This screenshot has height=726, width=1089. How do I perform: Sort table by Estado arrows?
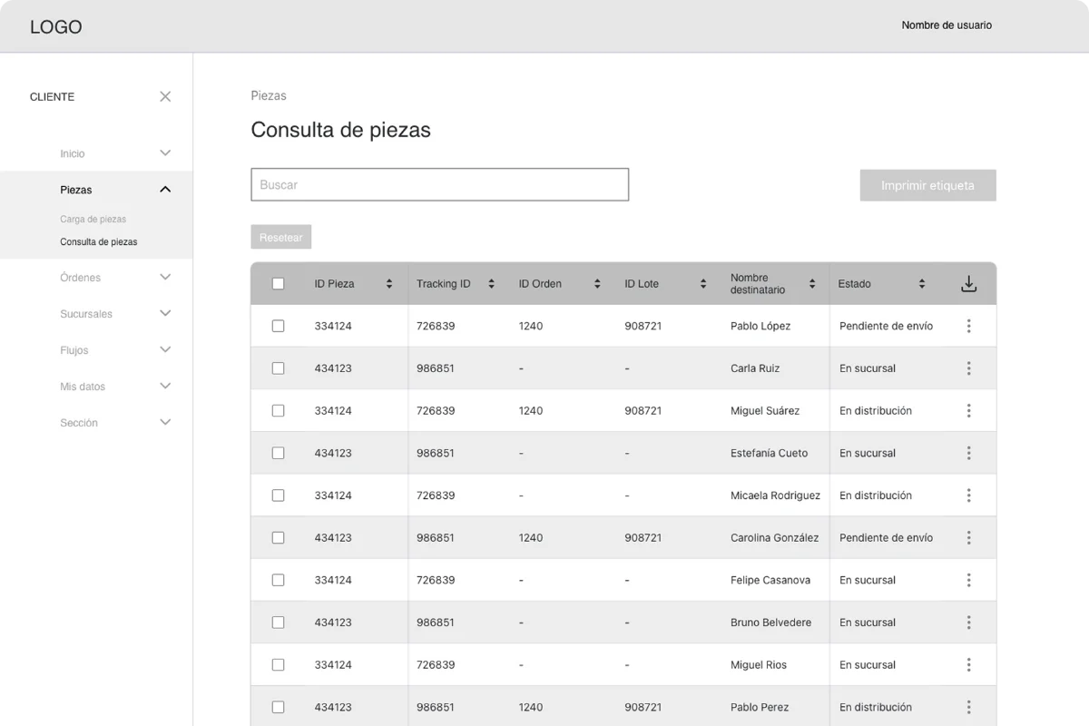[x=922, y=284]
